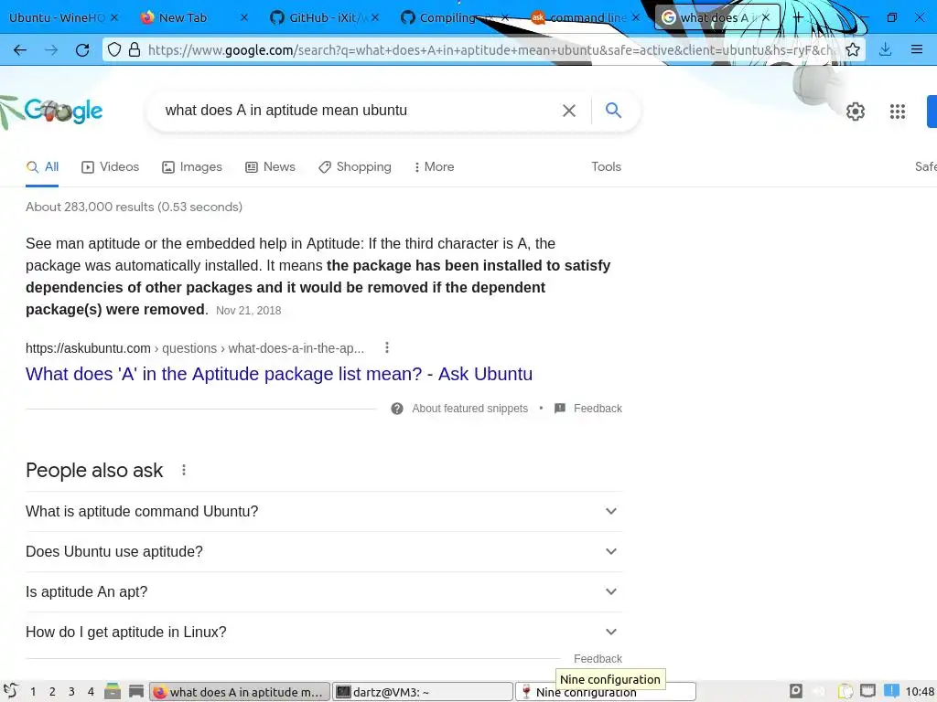This screenshot has width=937, height=702.
Task: Switch to the Images tab
Action: [192, 167]
